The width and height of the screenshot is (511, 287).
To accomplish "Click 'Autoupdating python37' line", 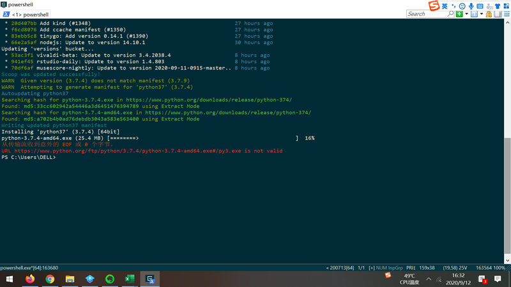I will pos(35,93).
